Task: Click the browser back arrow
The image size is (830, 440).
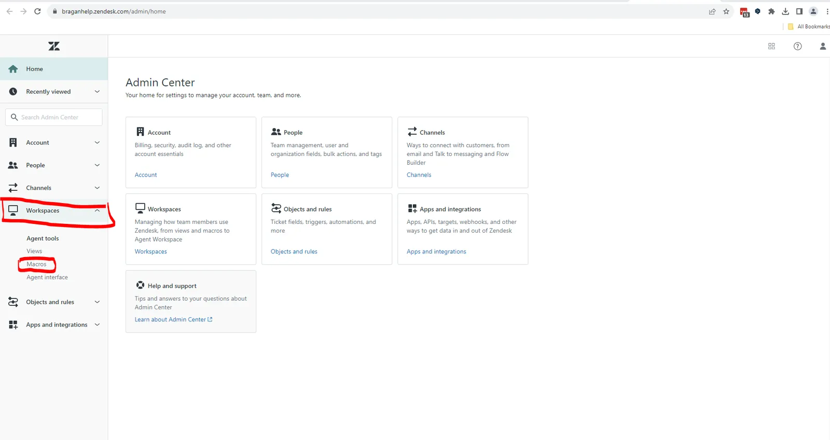Action: point(9,11)
